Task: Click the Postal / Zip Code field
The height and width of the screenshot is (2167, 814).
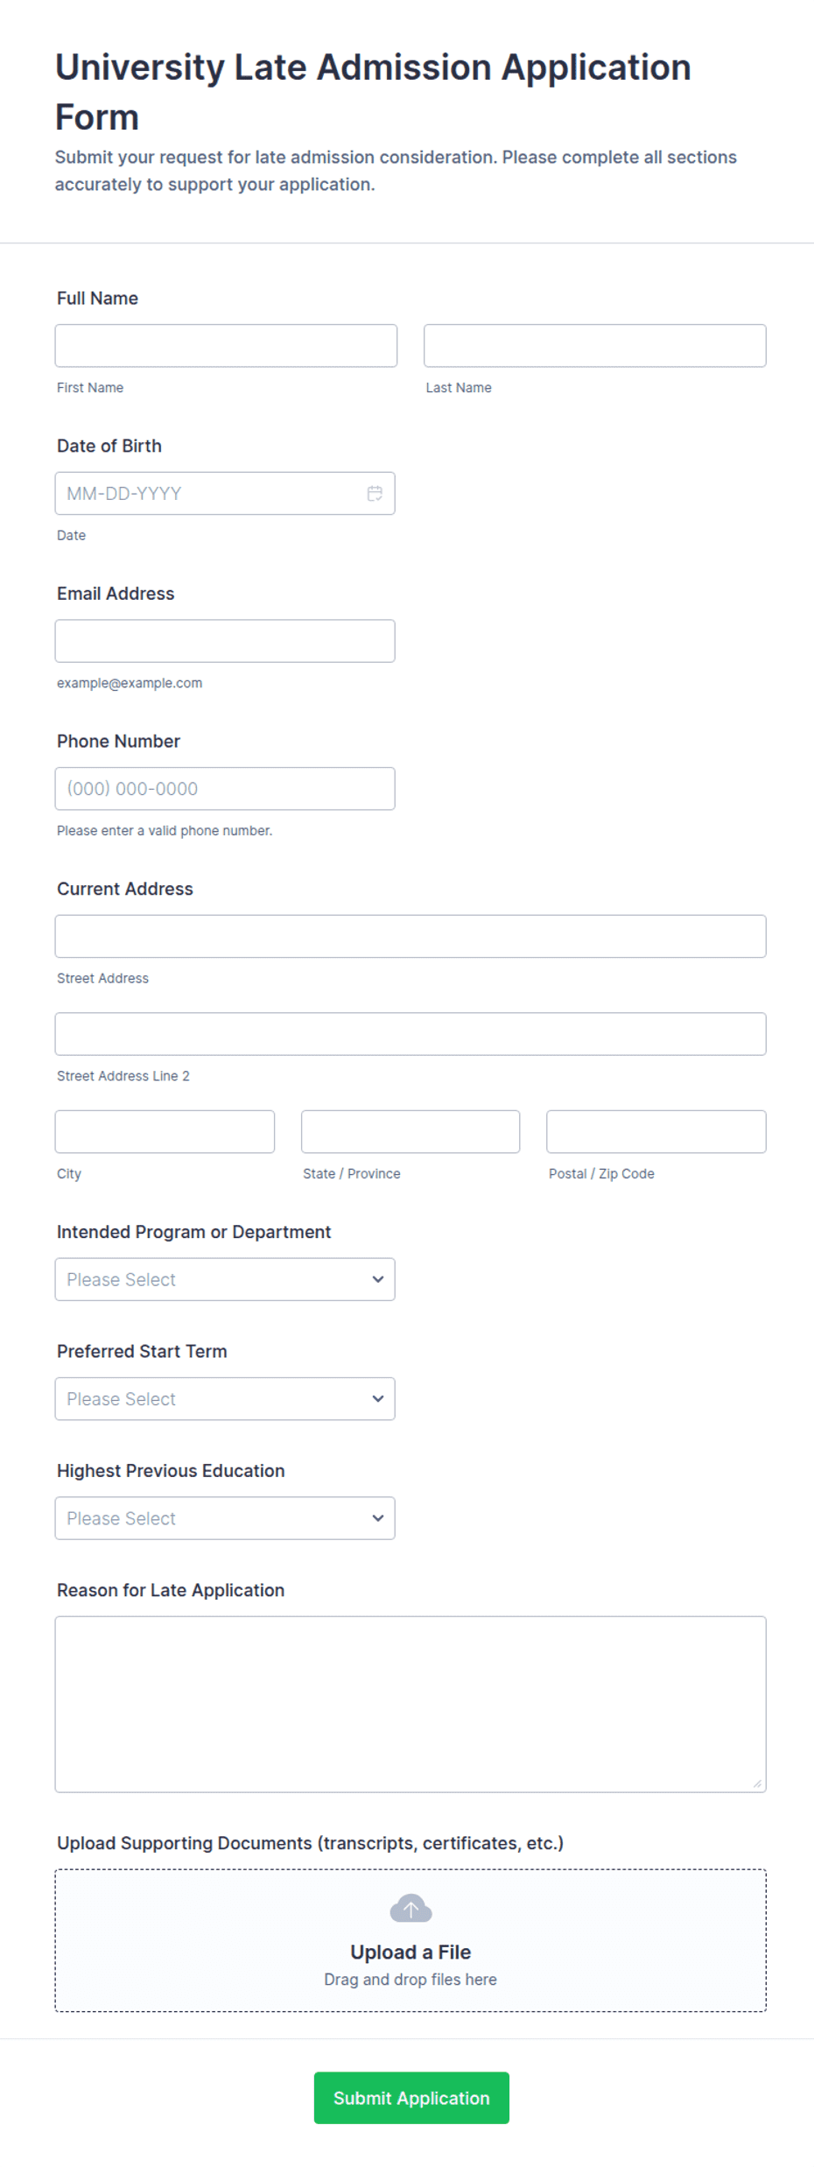Action: point(656,1132)
